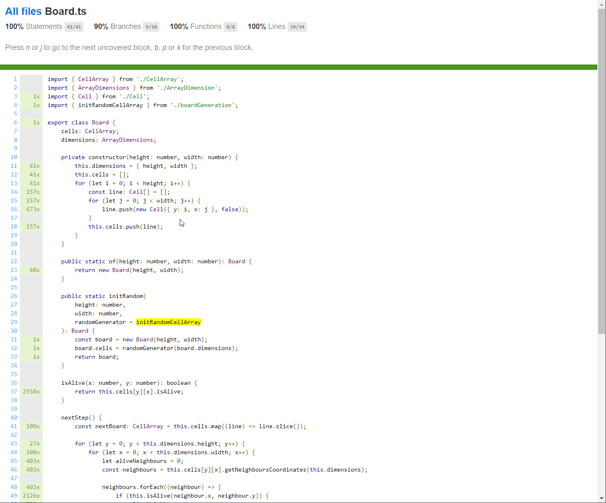Click the 9/10 branches fraction badge
Screen dimensions: 606x503
151,27
